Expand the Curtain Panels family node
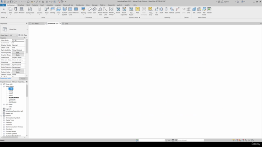 (4, 131)
